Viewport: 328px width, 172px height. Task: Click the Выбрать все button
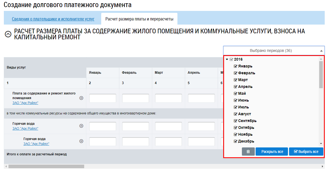(306, 152)
